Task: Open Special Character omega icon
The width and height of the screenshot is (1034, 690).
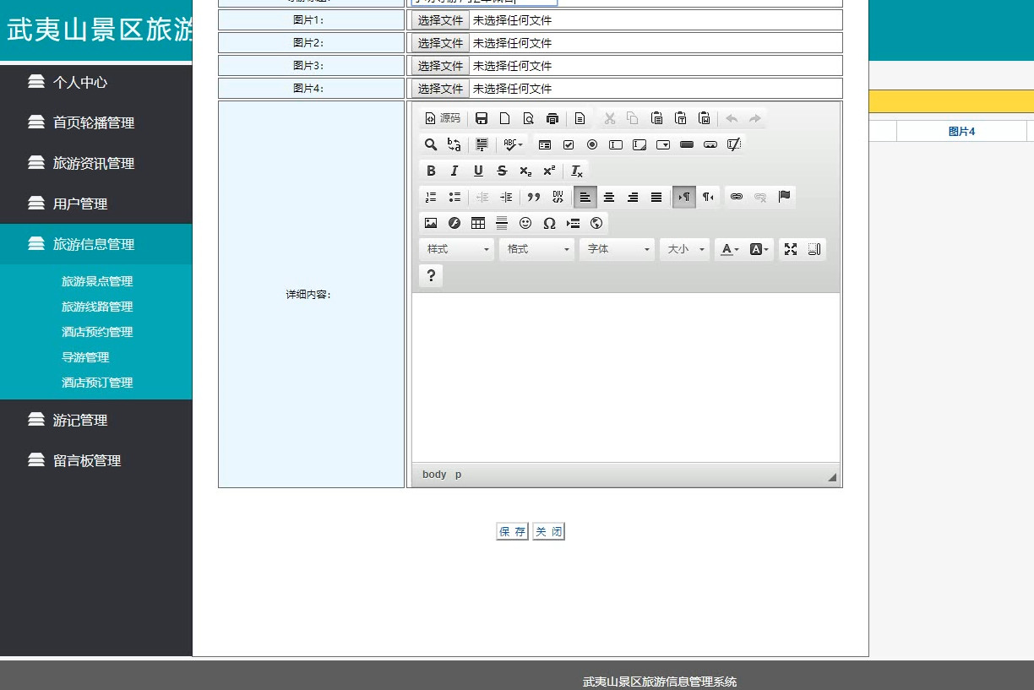Action: click(549, 223)
